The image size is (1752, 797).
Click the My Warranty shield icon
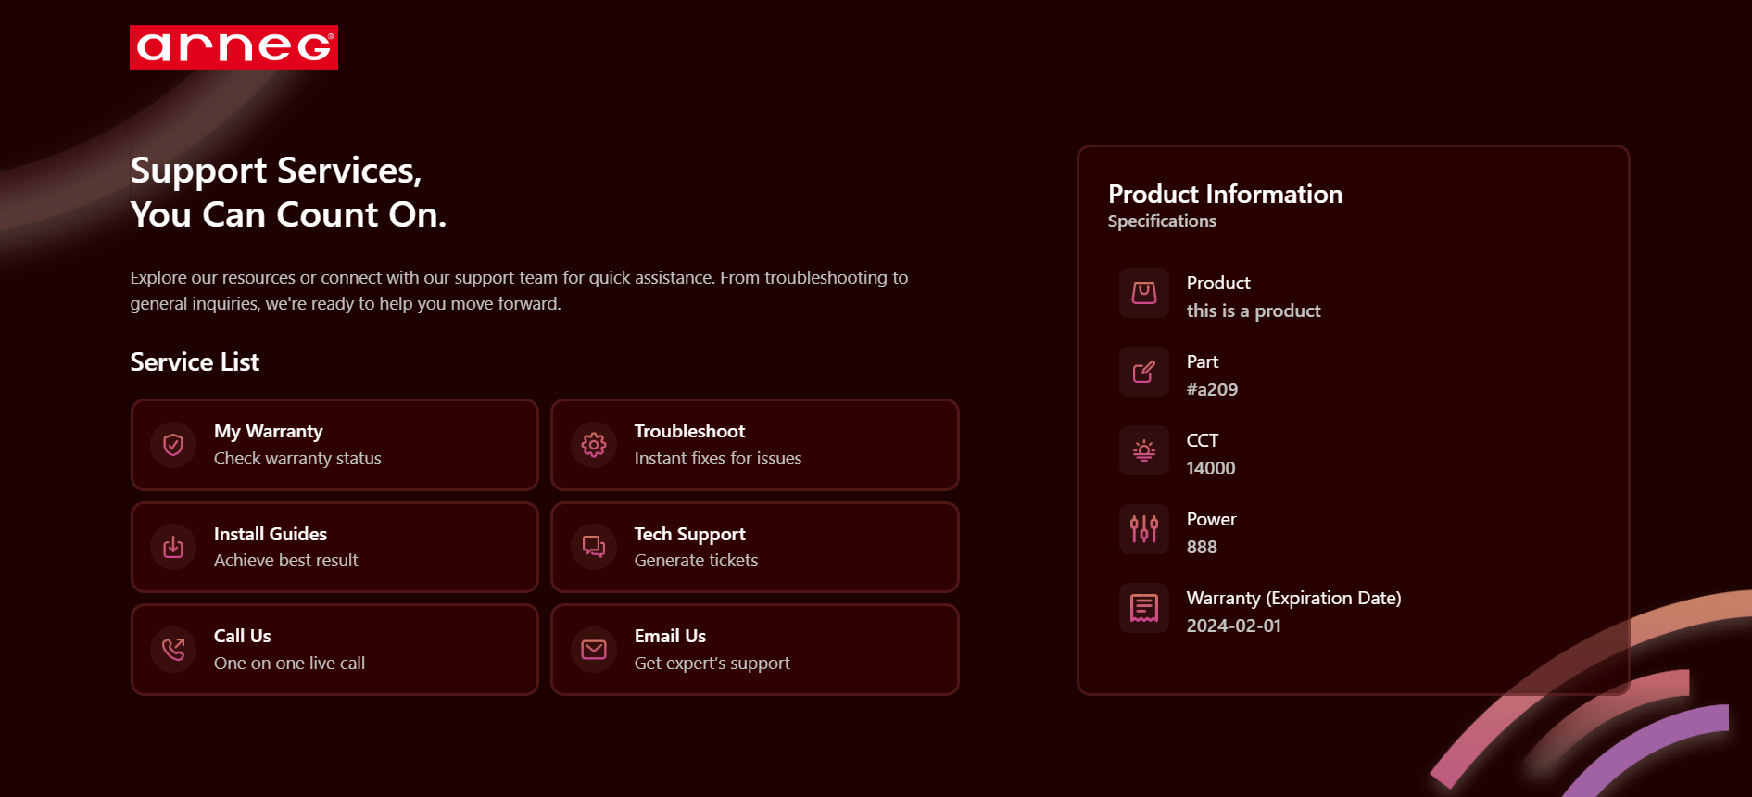tap(173, 445)
